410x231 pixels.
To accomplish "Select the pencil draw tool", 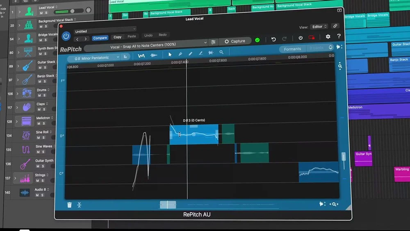I will pos(190,53).
